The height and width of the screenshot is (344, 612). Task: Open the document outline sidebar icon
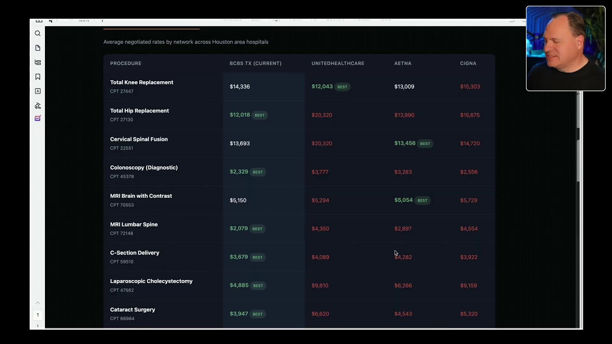click(38, 62)
